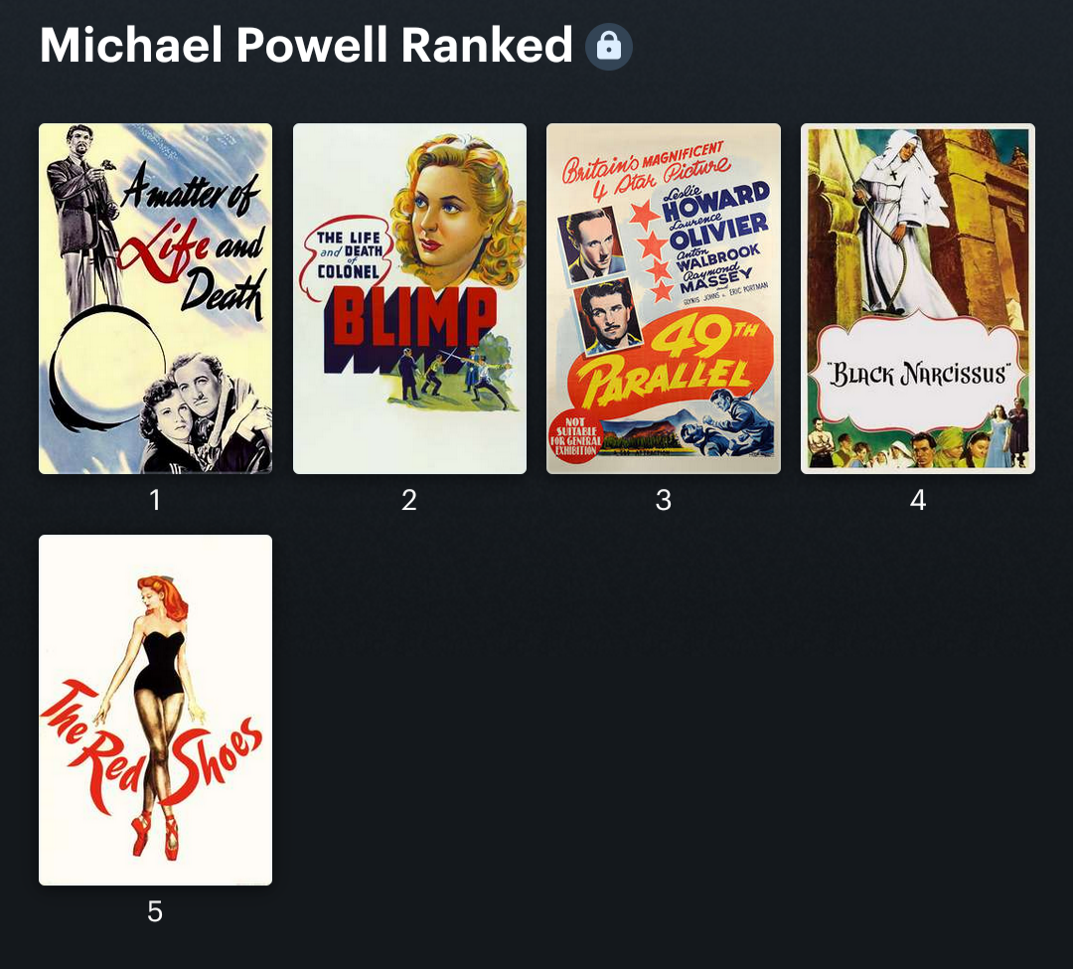
Task: Click the Michael Powell Ranked heading
Action: tap(306, 45)
